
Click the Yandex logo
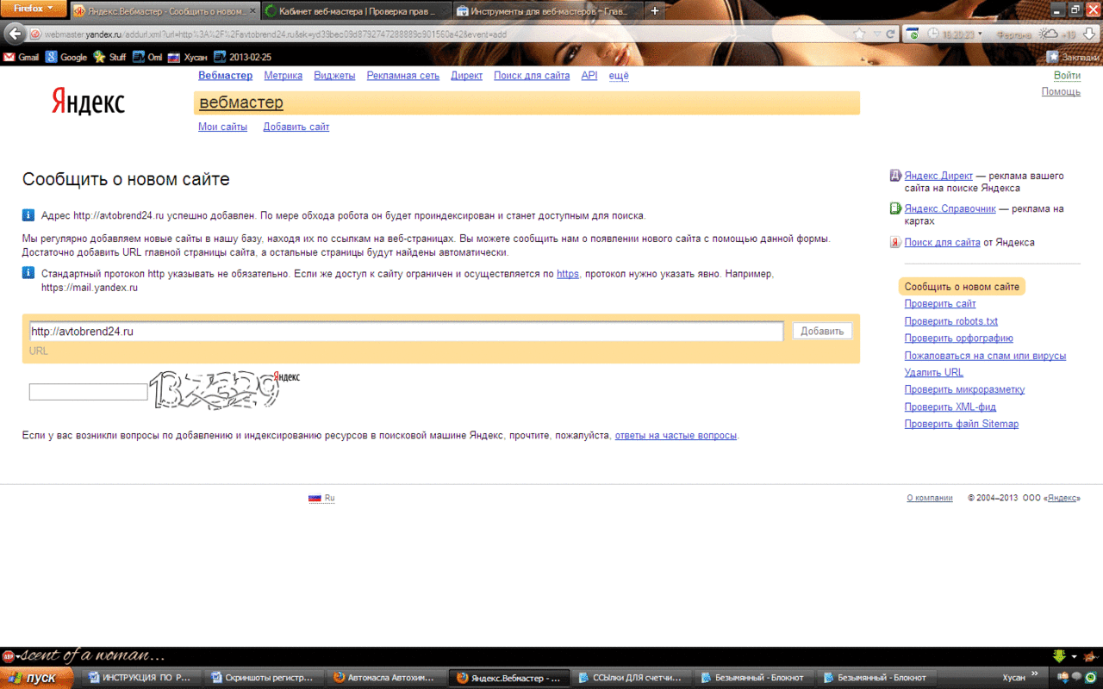[88, 101]
